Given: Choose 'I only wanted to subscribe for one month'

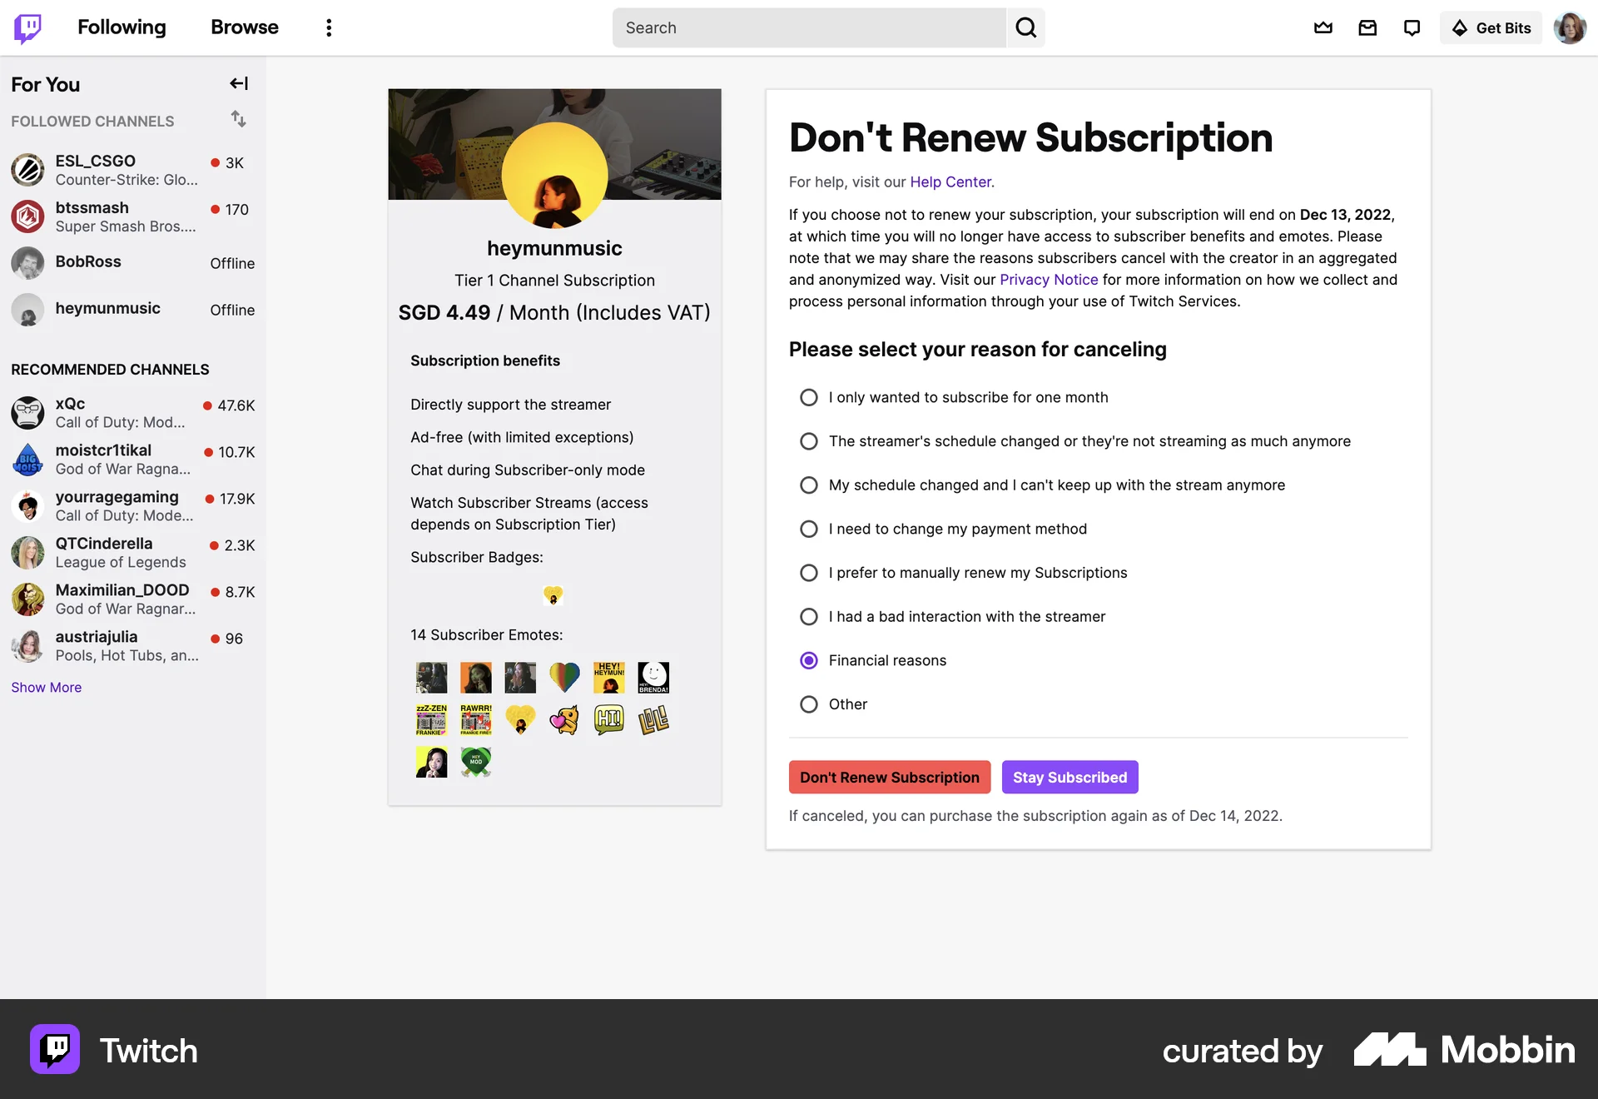Looking at the screenshot, I should click(x=808, y=397).
